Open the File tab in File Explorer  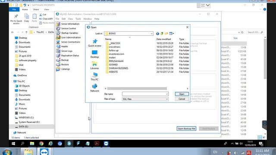pos(14,9)
